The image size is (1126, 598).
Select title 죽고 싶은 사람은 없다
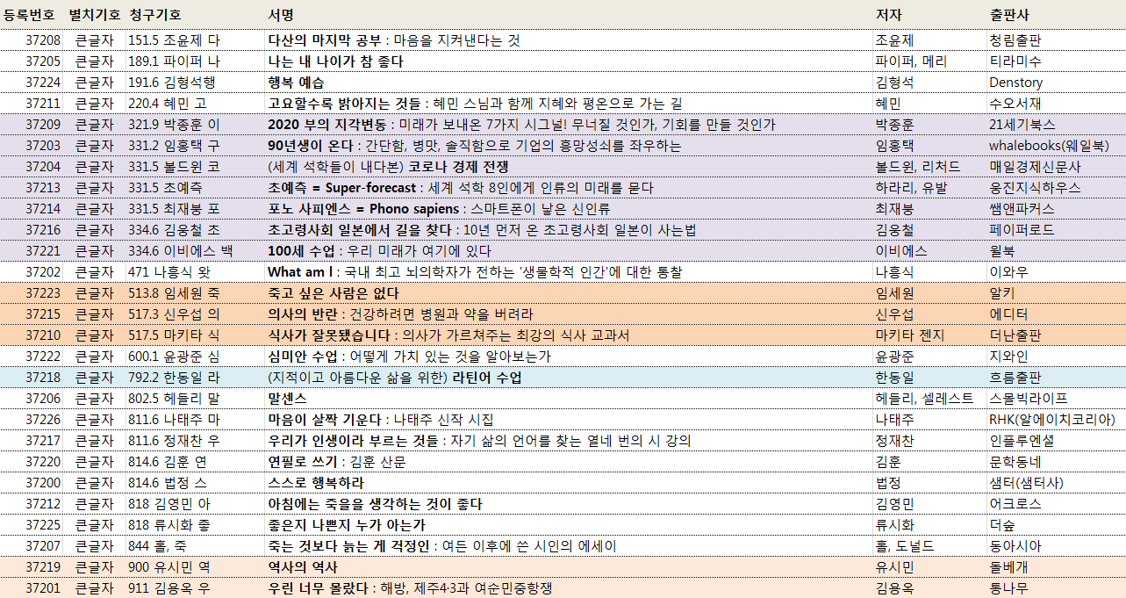(x=333, y=293)
